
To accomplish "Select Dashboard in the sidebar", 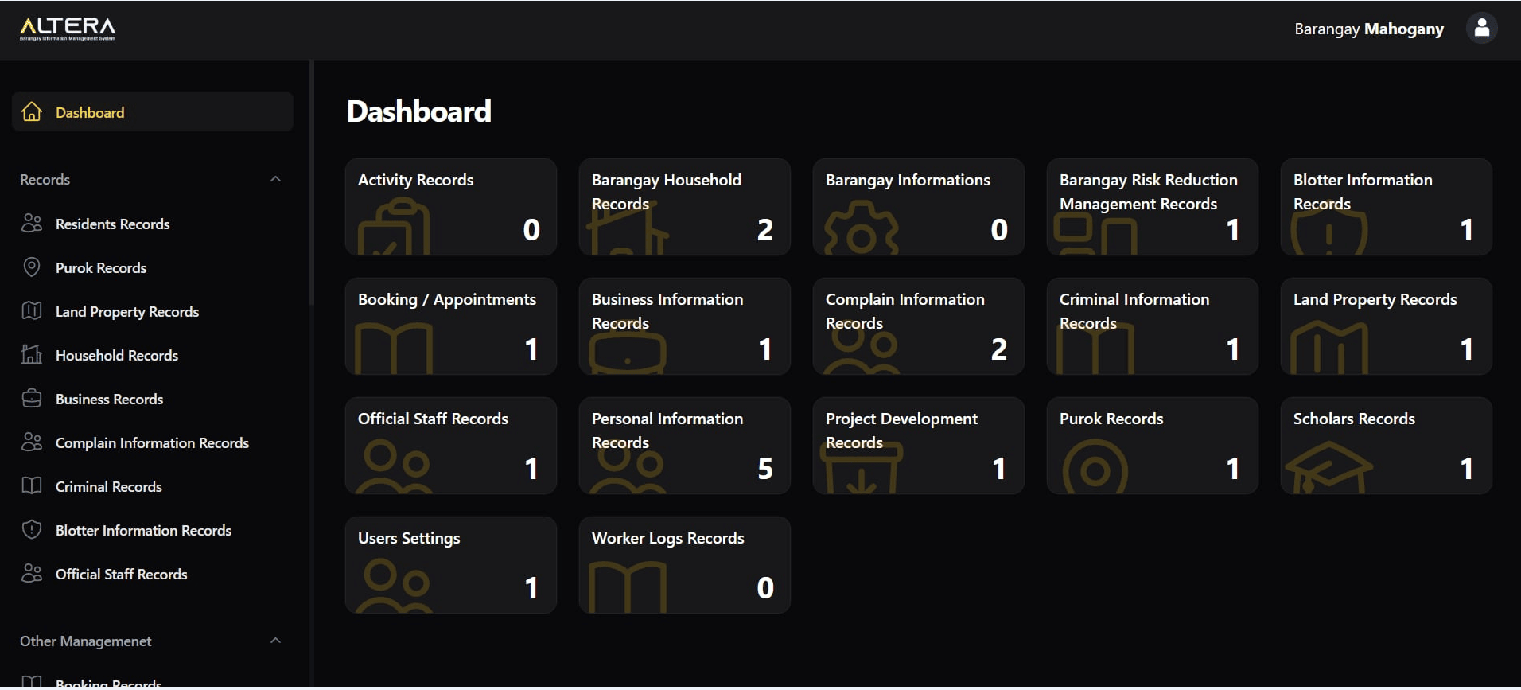I will tap(153, 112).
